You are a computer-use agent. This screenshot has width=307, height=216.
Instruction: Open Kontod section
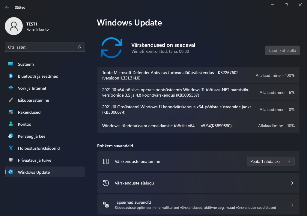click(x=45, y=124)
